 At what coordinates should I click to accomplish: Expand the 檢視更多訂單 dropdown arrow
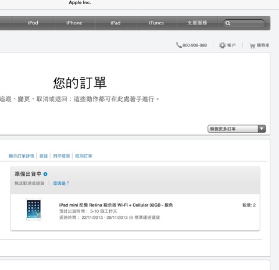point(262,129)
